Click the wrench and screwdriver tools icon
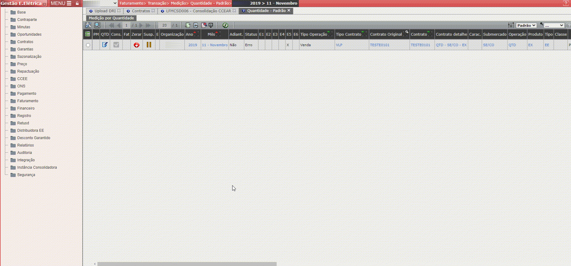571x266 pixels. click(88, 25)
